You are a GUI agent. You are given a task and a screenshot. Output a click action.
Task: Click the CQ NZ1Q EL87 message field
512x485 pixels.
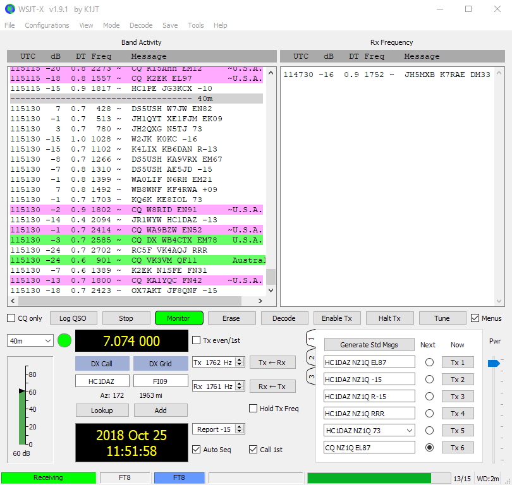(369, 448)
